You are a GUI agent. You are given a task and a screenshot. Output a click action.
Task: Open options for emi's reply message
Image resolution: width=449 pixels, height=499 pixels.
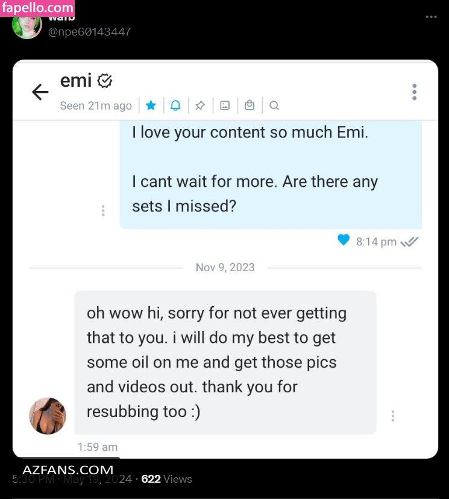[393, 416]
